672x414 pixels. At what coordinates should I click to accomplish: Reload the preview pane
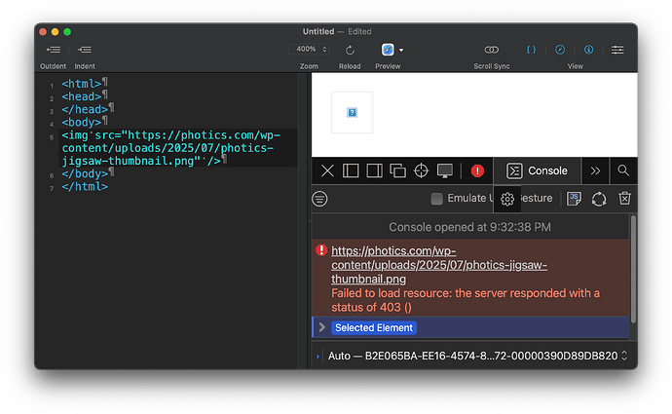click(350, 50)
